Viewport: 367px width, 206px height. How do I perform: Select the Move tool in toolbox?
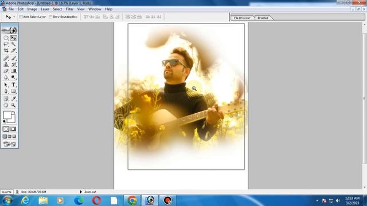13,38
